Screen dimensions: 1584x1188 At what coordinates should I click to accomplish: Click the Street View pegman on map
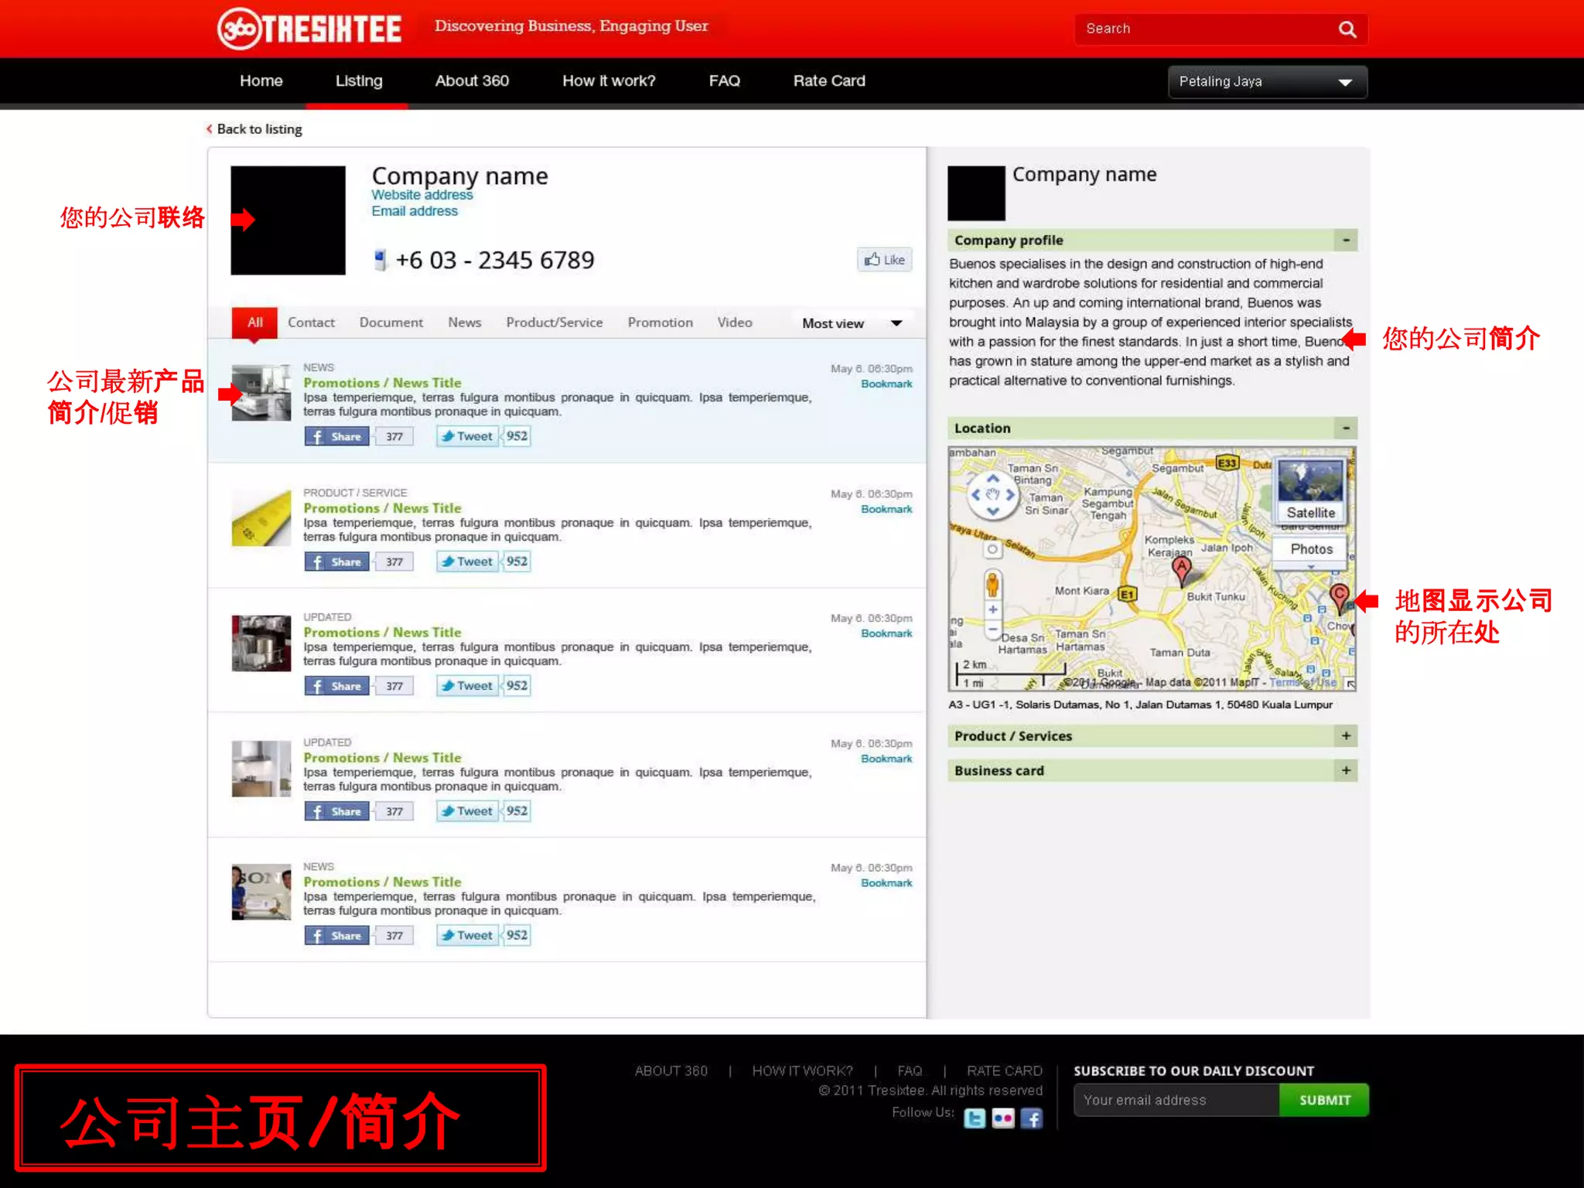pyautogui.click(x=992, y=584)
